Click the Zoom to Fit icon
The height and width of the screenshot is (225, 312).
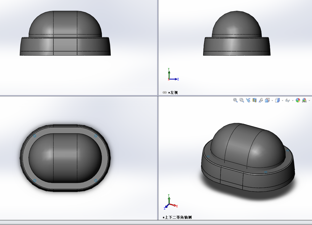[235, 100]
